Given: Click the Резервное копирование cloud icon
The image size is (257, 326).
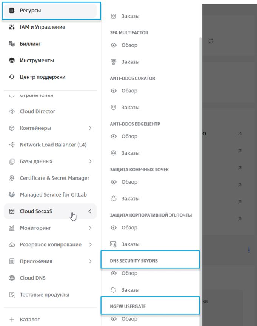Looking at the screenshot, I should (x=12, y=244).
